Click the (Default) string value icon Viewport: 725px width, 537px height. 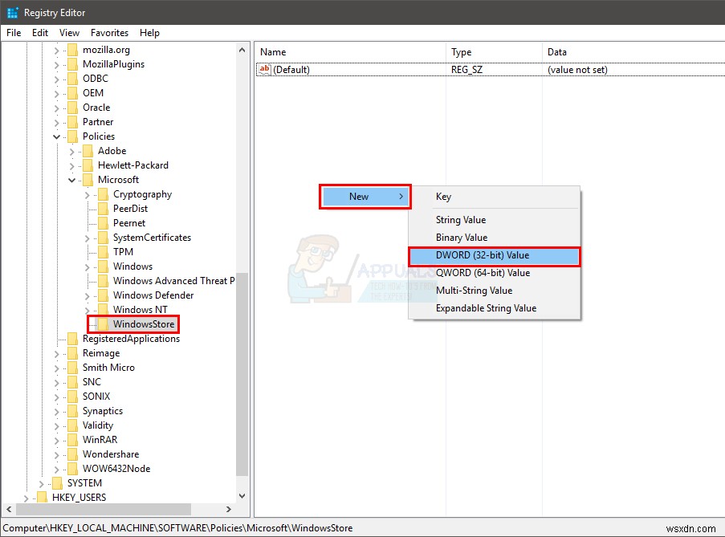pyautogui.click(x=265, y=69)
